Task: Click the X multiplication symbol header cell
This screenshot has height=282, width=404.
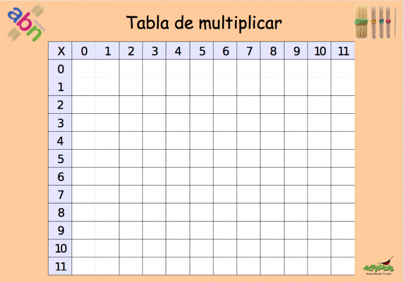Action: [x=61, y=51]
